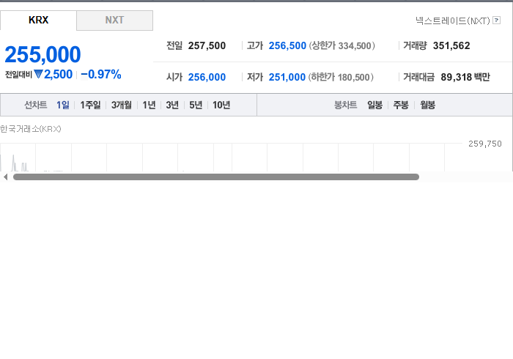Click the 봉차트 label
Screen dimensions: 513x359
pos(345,105)
